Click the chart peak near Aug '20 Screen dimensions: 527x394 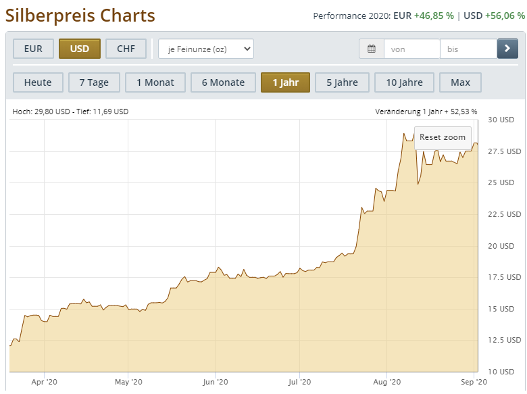(x=403, y=134)
